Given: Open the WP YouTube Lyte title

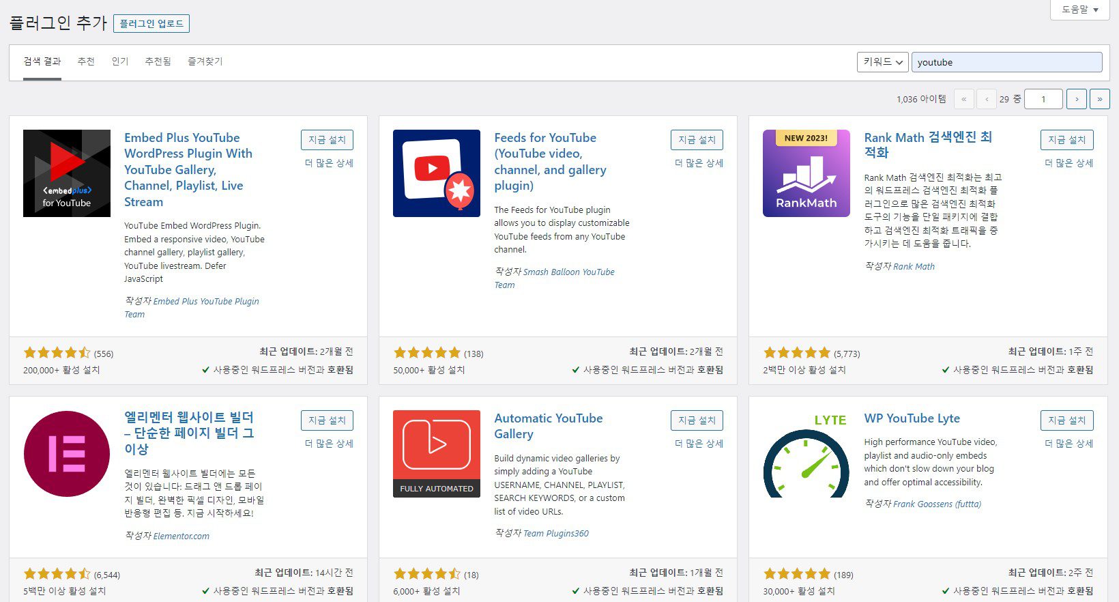Looking at the screenshot, I should tap(912, 418).
